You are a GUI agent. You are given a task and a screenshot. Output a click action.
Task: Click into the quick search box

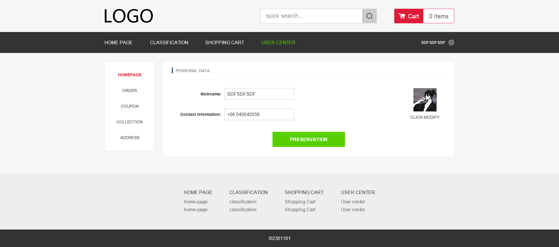[311, 16]
